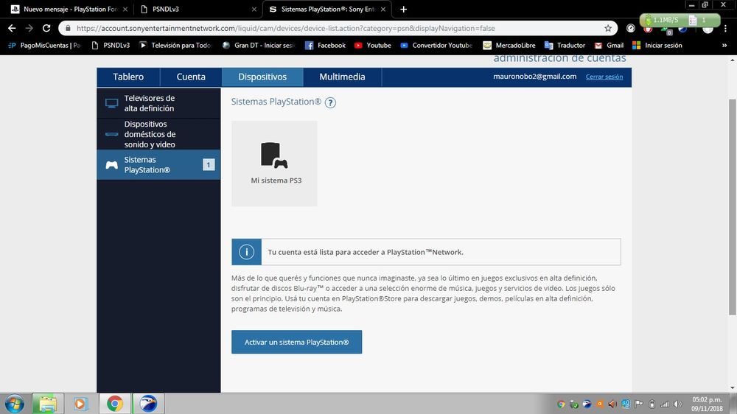Viewport: 737px width, 414px height.
Task: Open media player from taskbar
Action: pos(80,404)
